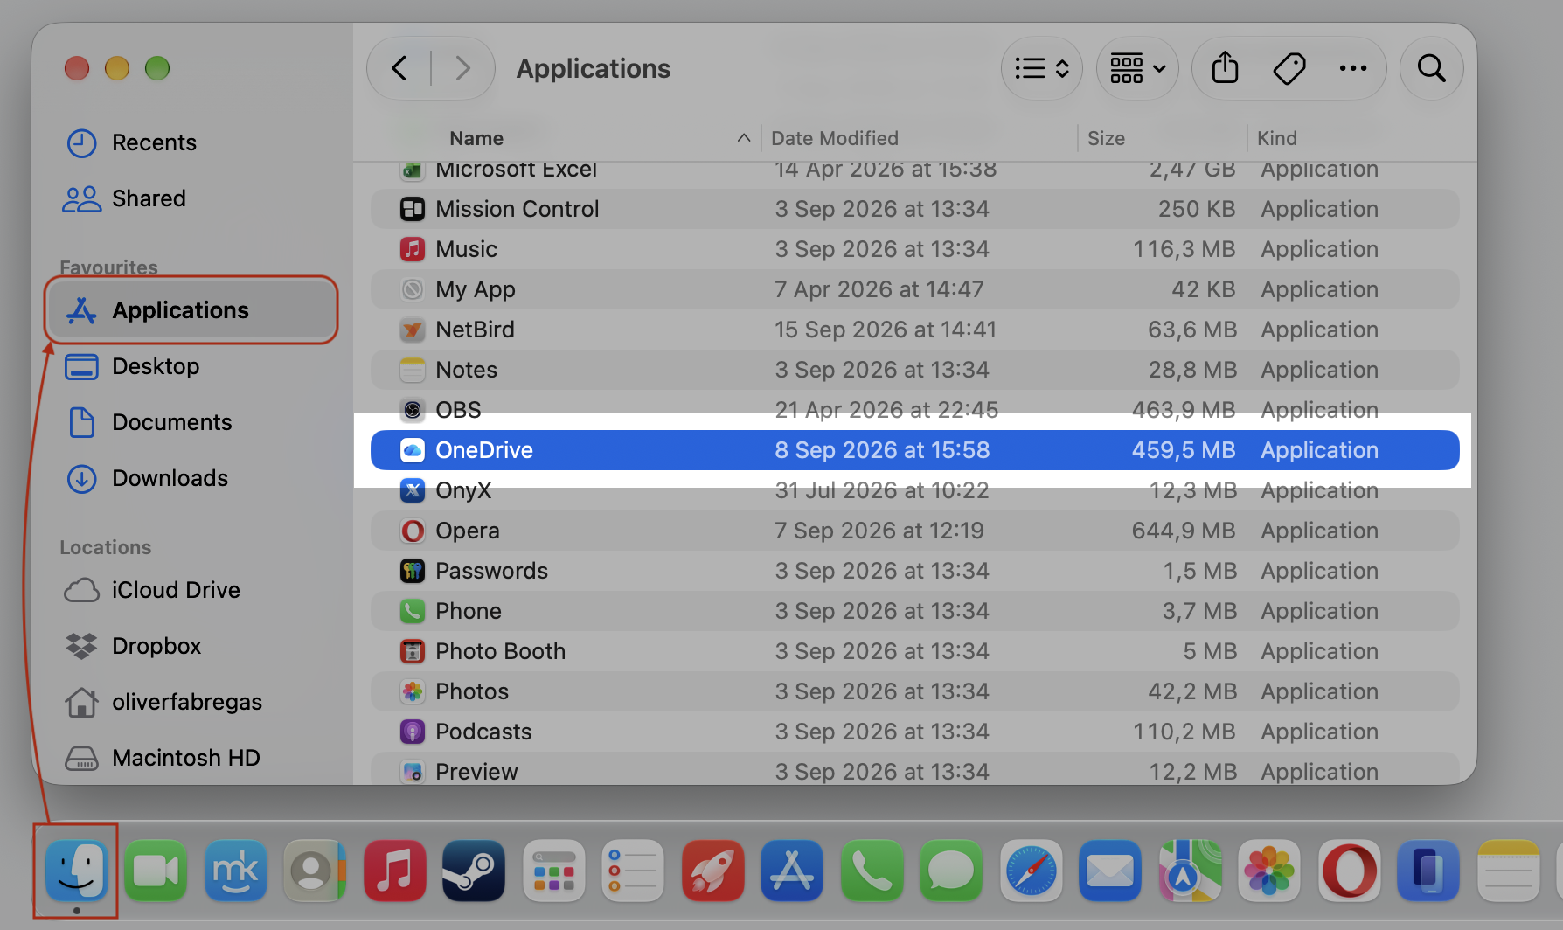Select the Preview app row
1563x930 pixels.
tap(915, 770)
